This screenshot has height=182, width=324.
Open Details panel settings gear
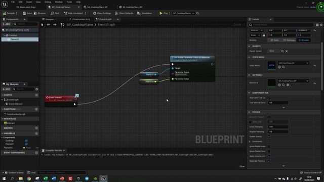pyautogui.click(x=321, y=25)
